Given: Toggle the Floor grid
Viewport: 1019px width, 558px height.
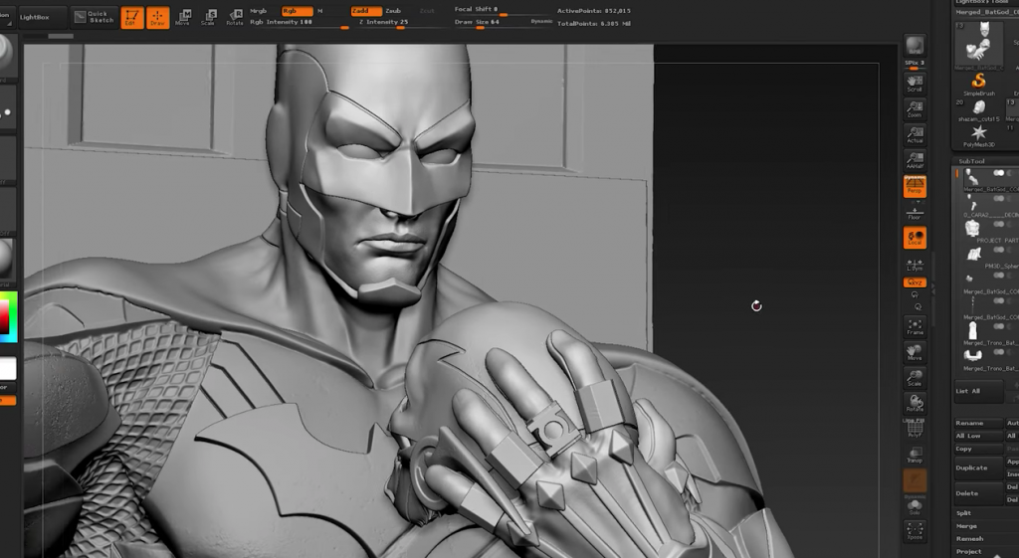Looking at the screenshot, I should coord(916,213).
